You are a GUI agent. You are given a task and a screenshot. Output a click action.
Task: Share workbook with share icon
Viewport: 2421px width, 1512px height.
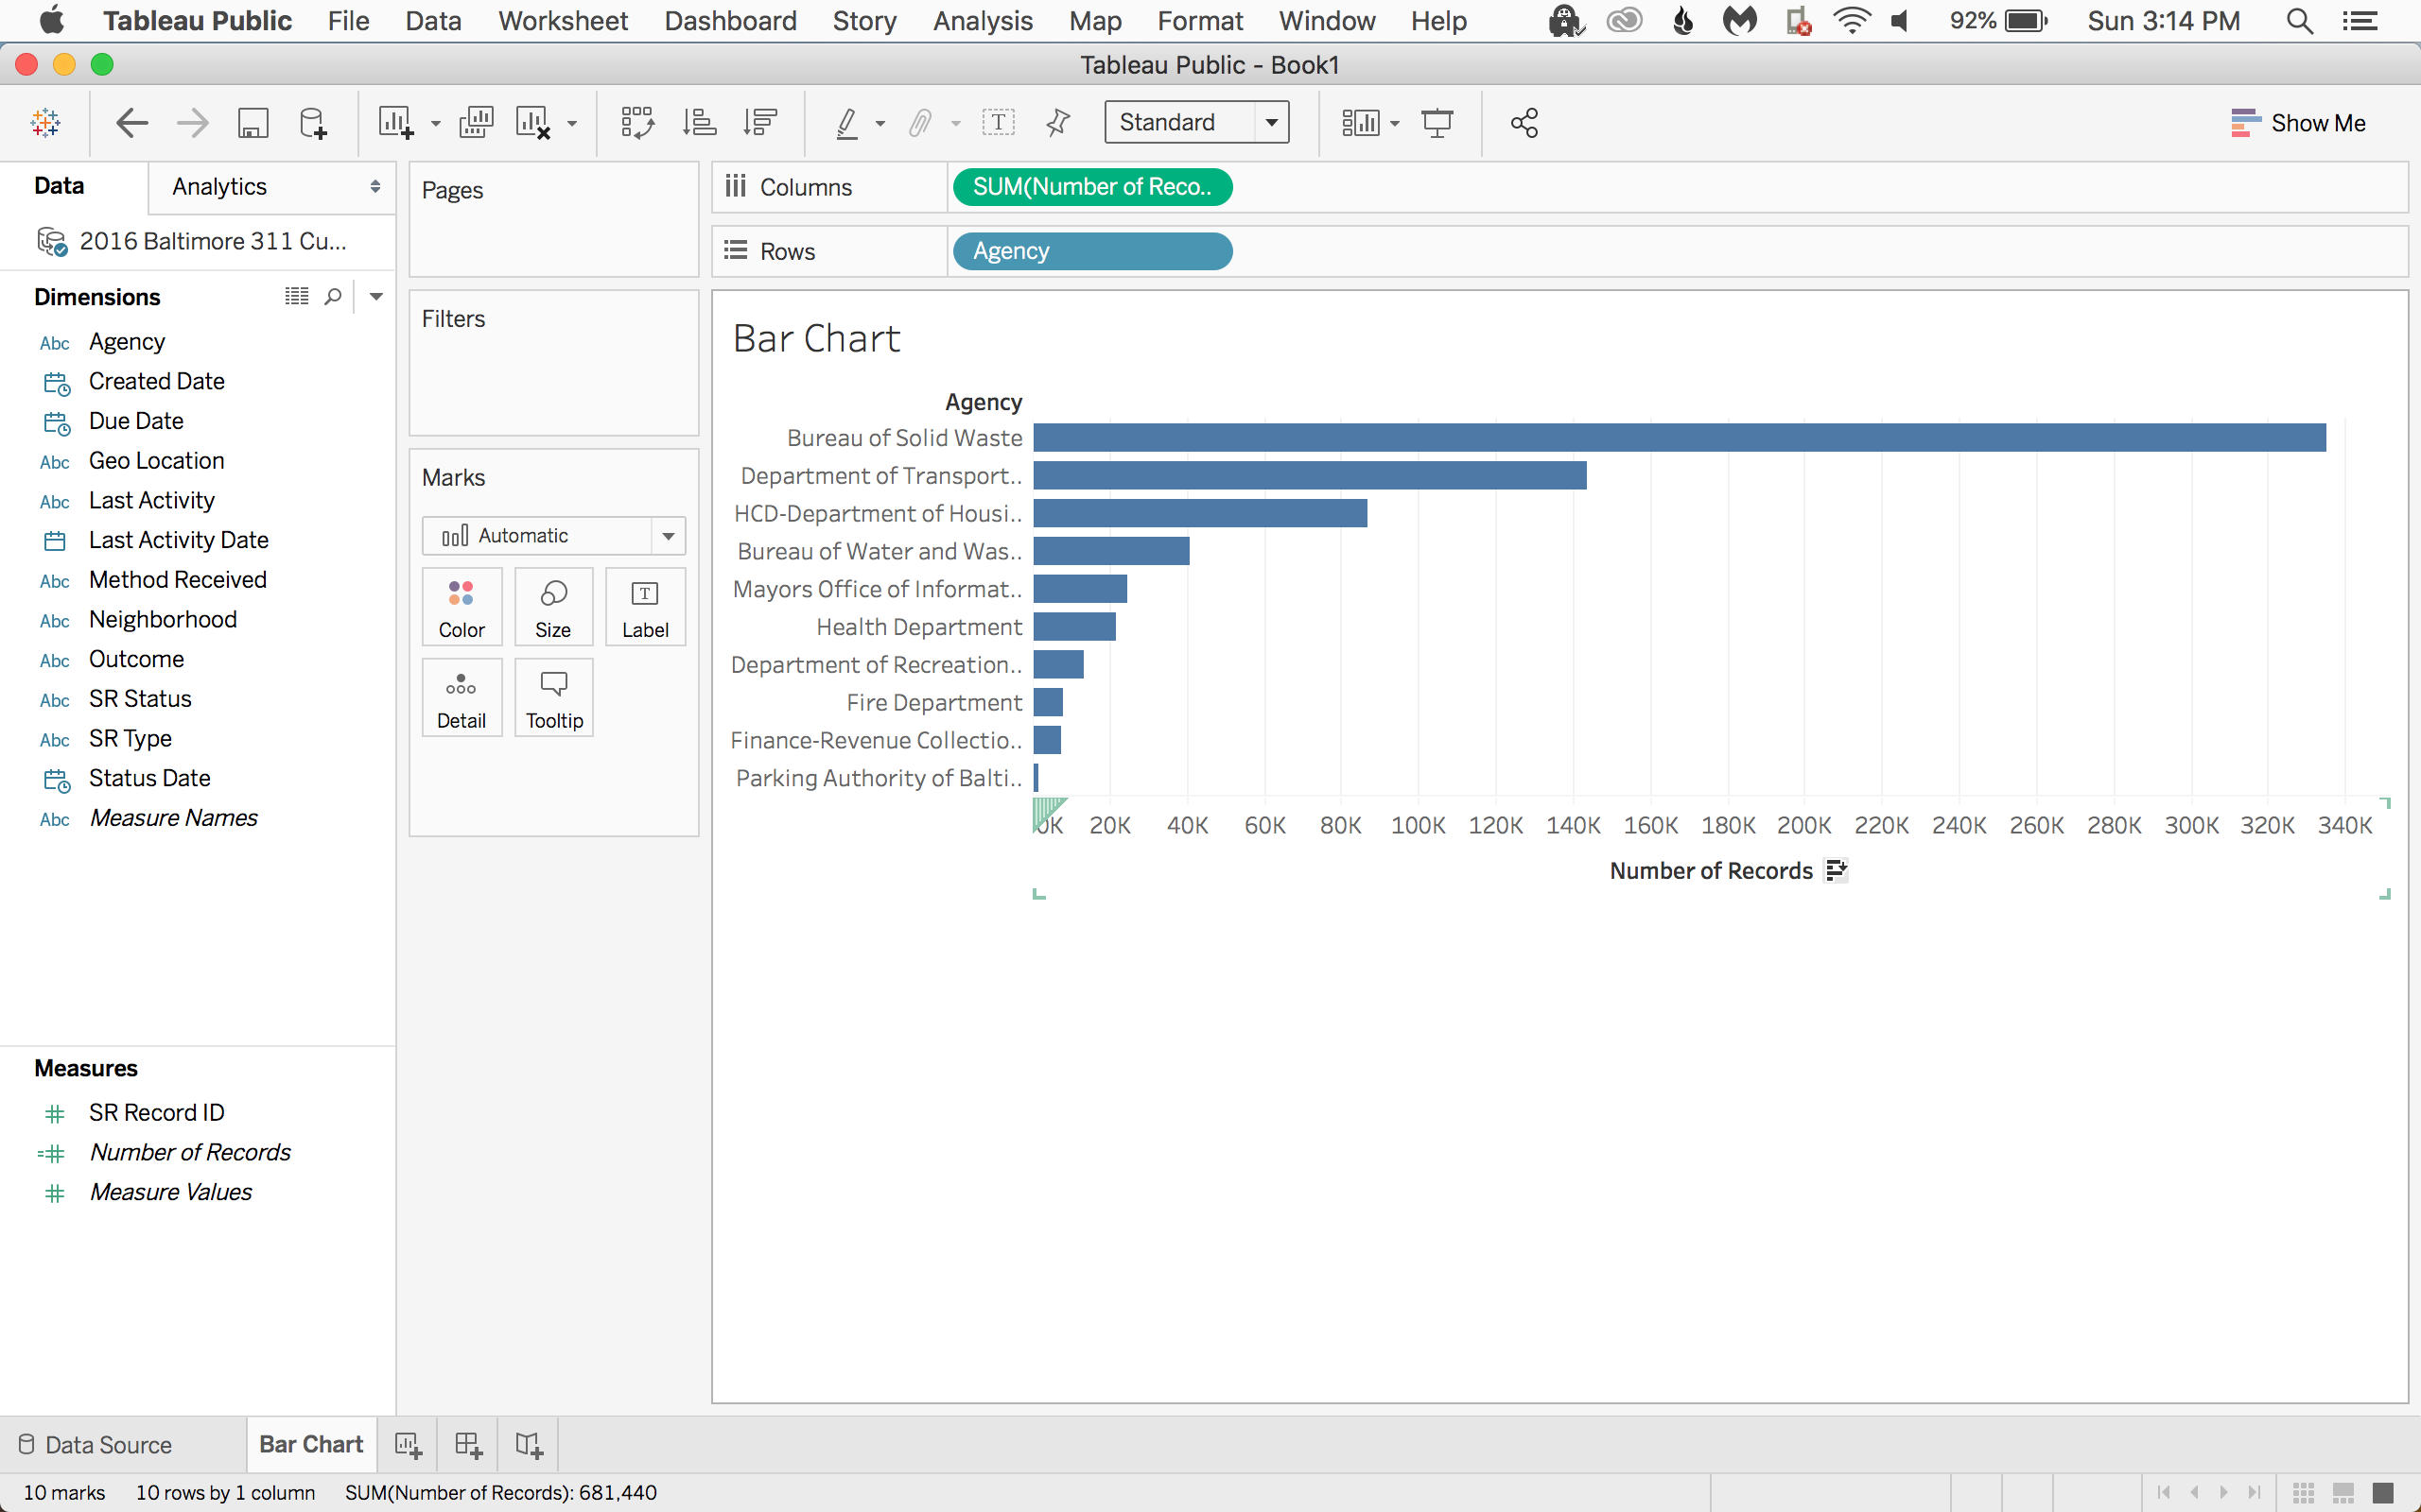coord(1524,123)
